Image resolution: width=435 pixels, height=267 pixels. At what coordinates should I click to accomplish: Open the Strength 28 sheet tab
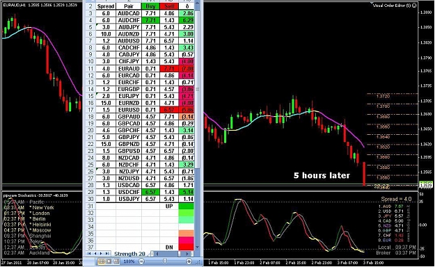(129, 254)
